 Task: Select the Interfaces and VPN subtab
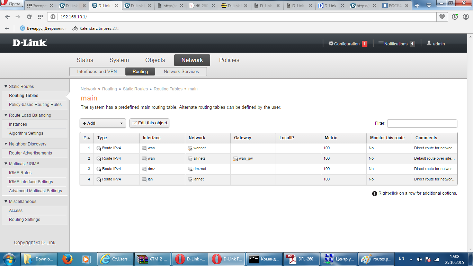[97, 71]
